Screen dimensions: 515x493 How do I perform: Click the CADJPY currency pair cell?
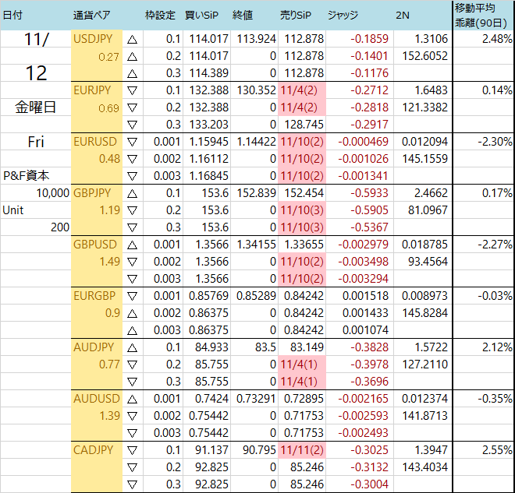point(94,450)
